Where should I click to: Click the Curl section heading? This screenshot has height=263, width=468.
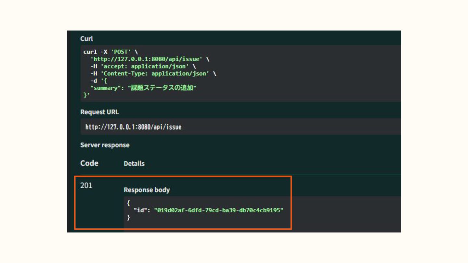[86, 39]
